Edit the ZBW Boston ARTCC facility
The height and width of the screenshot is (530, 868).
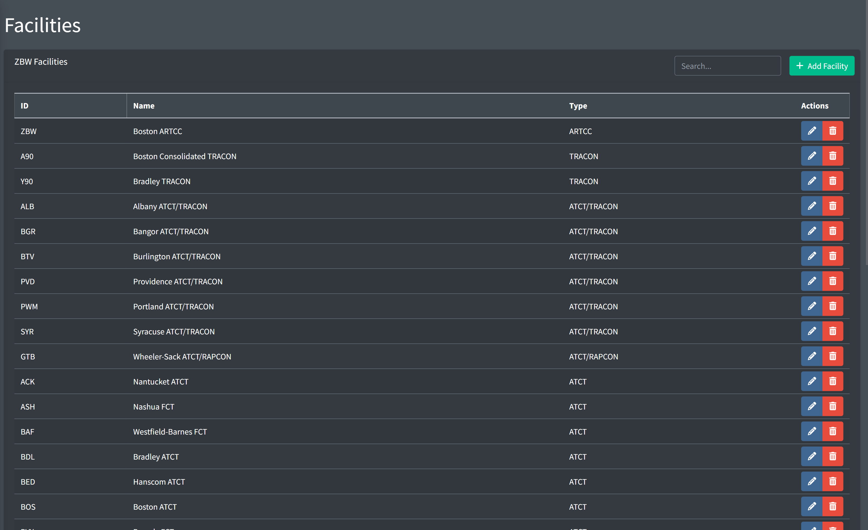[x=812, y=131]
